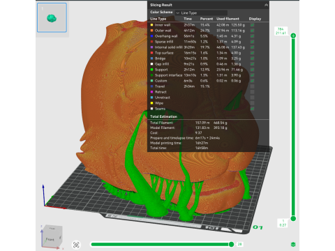Click the bottom layer slider handle

pos(293,218)
